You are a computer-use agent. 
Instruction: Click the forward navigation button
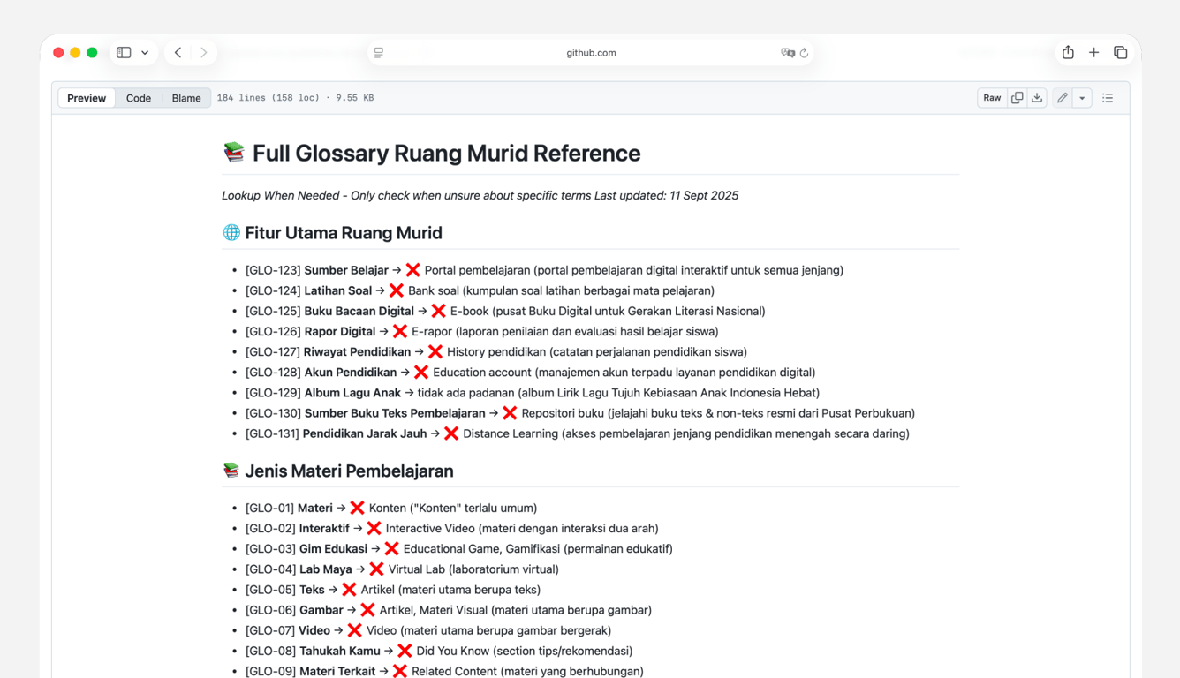203,52
